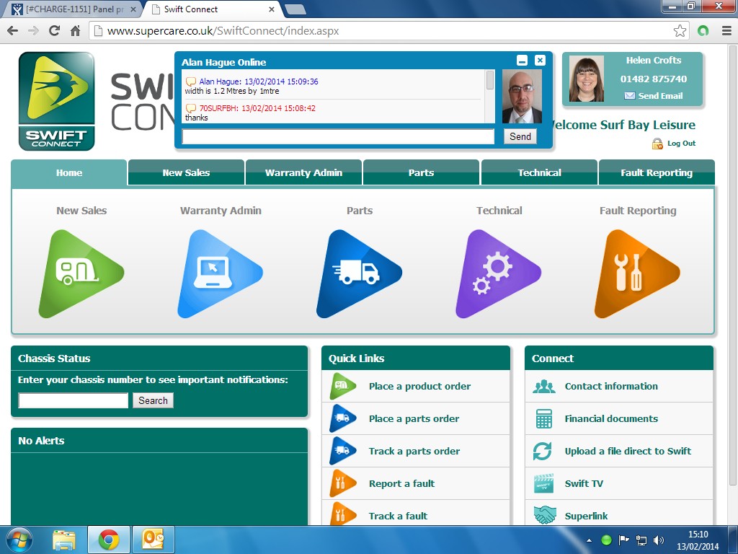This screenshot has width=738, height=554.
Task: Bookmark this page with the star icon
Action: pos(680,31)
